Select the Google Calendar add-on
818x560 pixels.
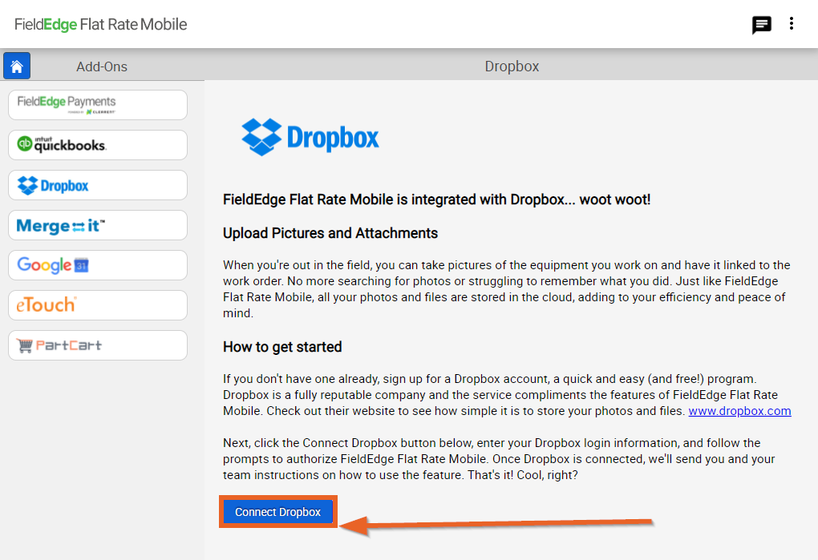tap(97, 265)
